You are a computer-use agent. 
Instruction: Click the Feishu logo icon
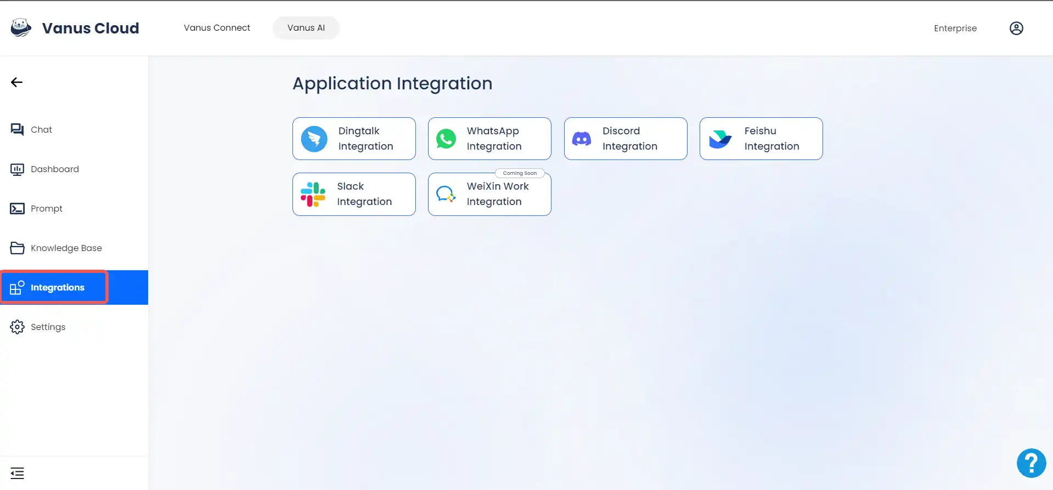click(720, 139)
